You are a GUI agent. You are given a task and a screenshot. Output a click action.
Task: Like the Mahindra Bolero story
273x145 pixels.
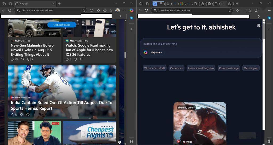12,59
